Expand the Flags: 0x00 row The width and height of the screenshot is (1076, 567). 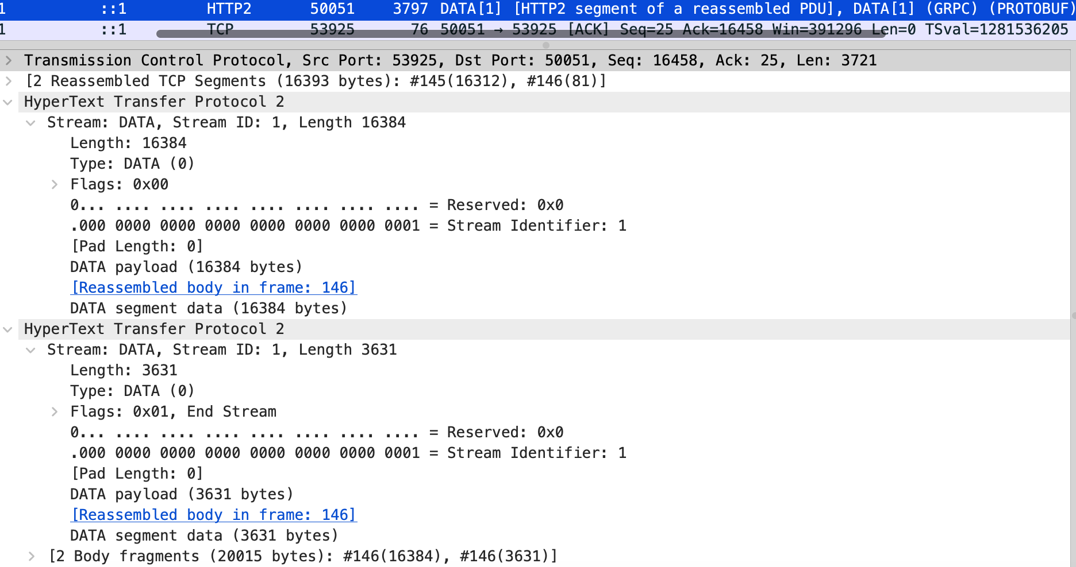[55, 184]
